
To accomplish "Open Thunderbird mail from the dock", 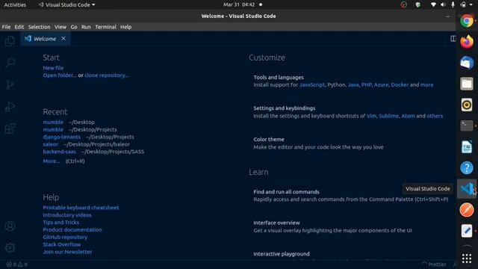I will click(x=467, y=63).
